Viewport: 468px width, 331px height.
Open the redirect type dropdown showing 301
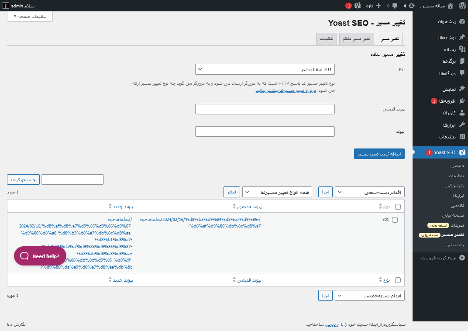(x=265, y=69)
